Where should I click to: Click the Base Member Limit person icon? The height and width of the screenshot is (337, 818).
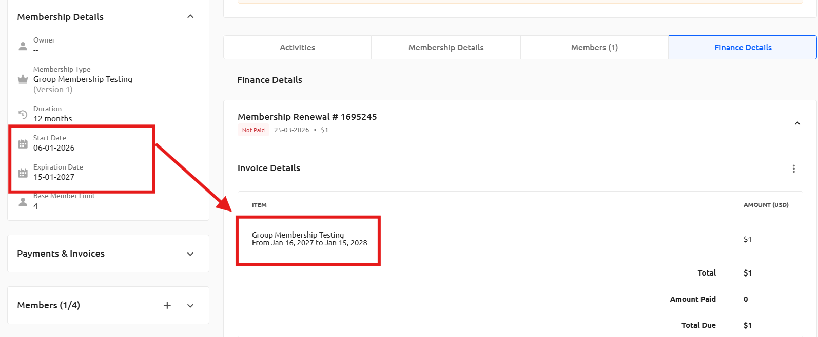(23, 202)
